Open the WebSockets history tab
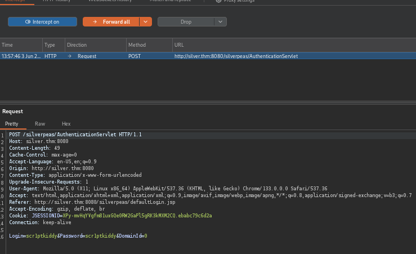Viewport: 416px width, 254px height. (x=109, y=2)
